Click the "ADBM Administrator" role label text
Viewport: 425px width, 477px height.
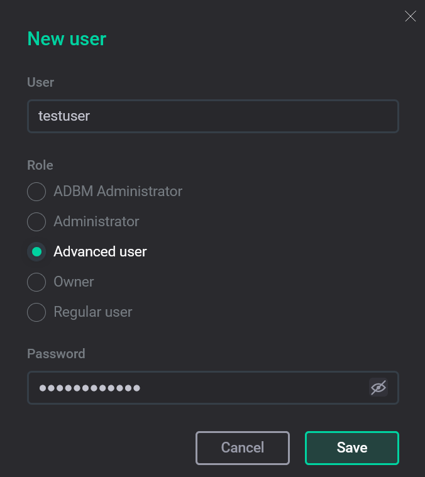click(118, 191)
